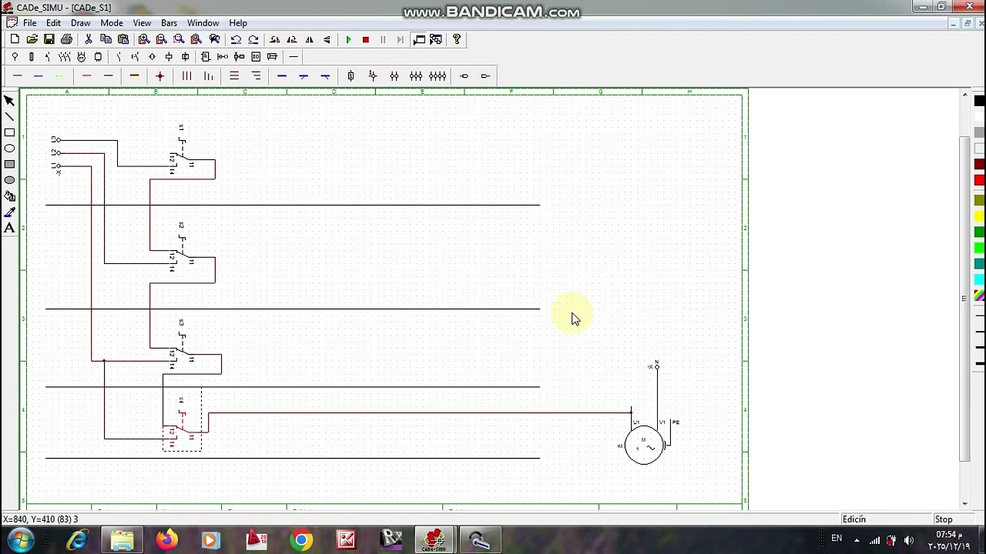The height and width of the screenshot is (554, 986).
Task: Click the scroll up arrow
Action: [x=964, y=95]
